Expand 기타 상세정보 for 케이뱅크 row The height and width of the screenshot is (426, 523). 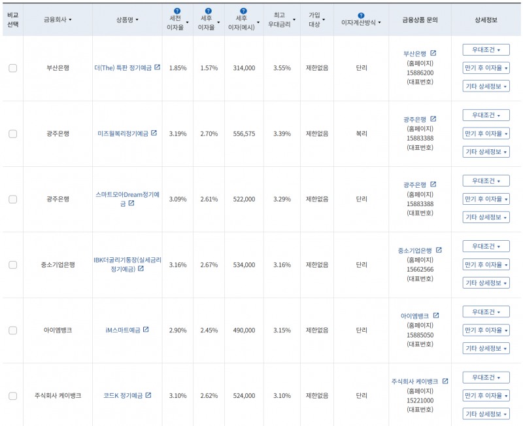pyautogui.click(x=486, y=414)
